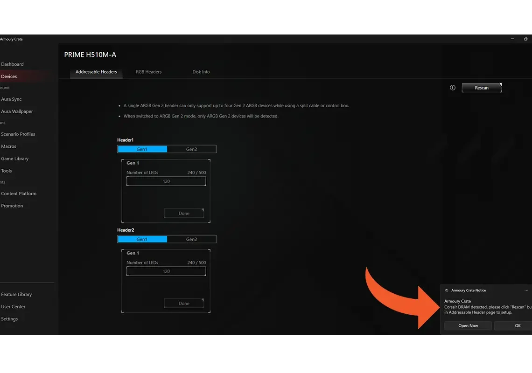Open Feature Library in the sidebar

pyautogui.click(x=16, y=294)
